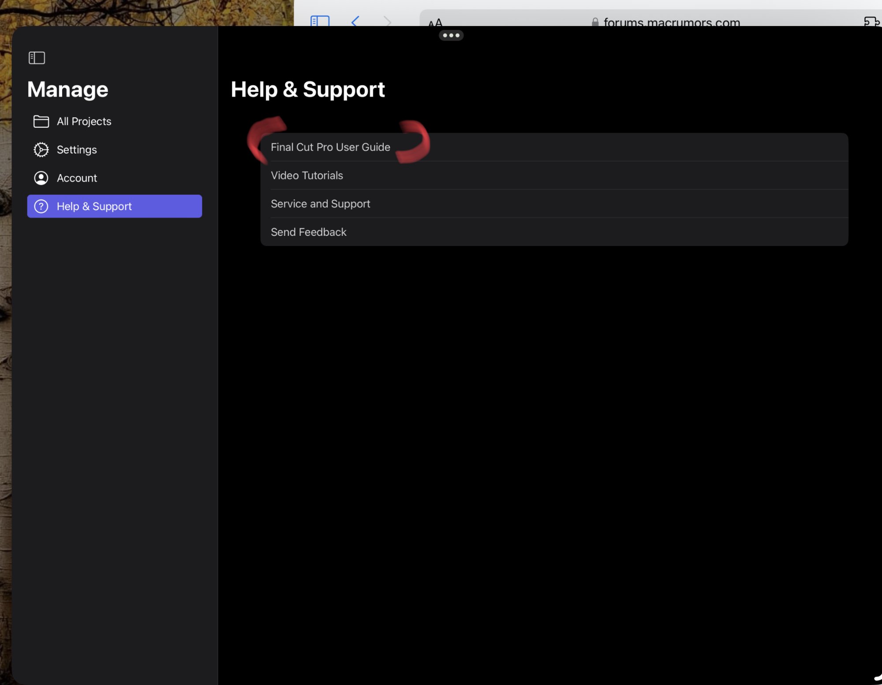The image size is (882, 685).
Task: Toggle the sidebar panel icon in Manage
Action: point(37,58)
